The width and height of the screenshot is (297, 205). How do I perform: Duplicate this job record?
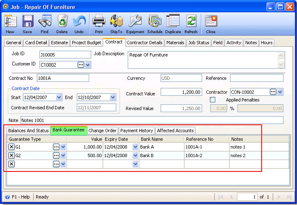(x=173, y=24)
